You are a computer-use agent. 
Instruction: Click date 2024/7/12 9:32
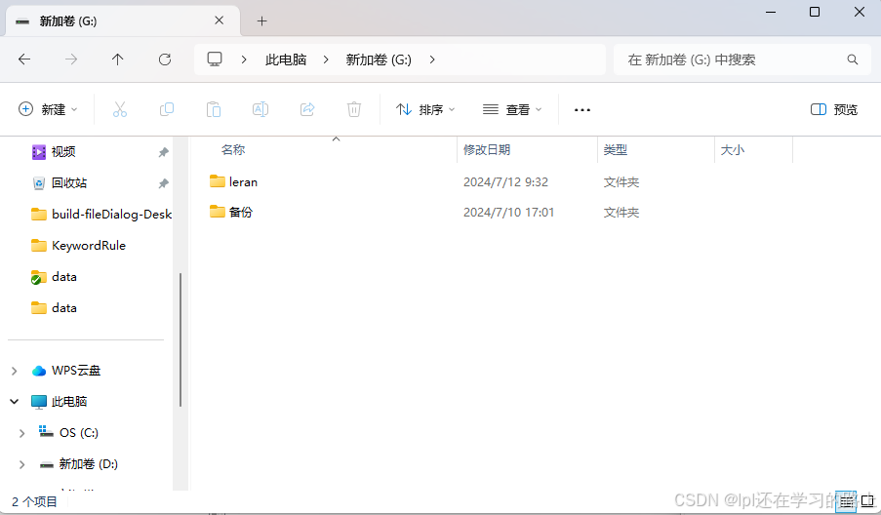[505, 182]
